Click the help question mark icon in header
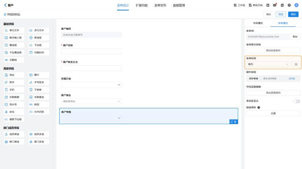Viewport: 302px width, 169px height. pos(289,5)
